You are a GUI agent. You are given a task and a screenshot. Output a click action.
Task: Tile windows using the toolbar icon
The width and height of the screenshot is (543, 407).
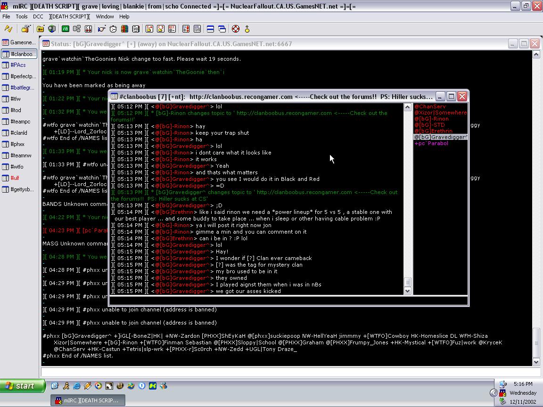(x=210, y=29)
